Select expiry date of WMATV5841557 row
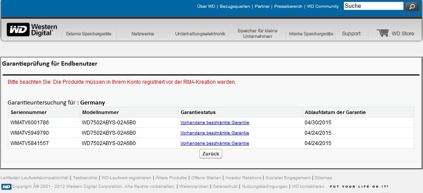The image size is (423, 193). click(x=318, y=143)
